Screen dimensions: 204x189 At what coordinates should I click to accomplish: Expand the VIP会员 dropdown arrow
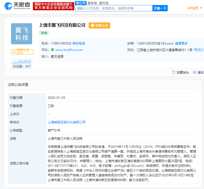201,8
